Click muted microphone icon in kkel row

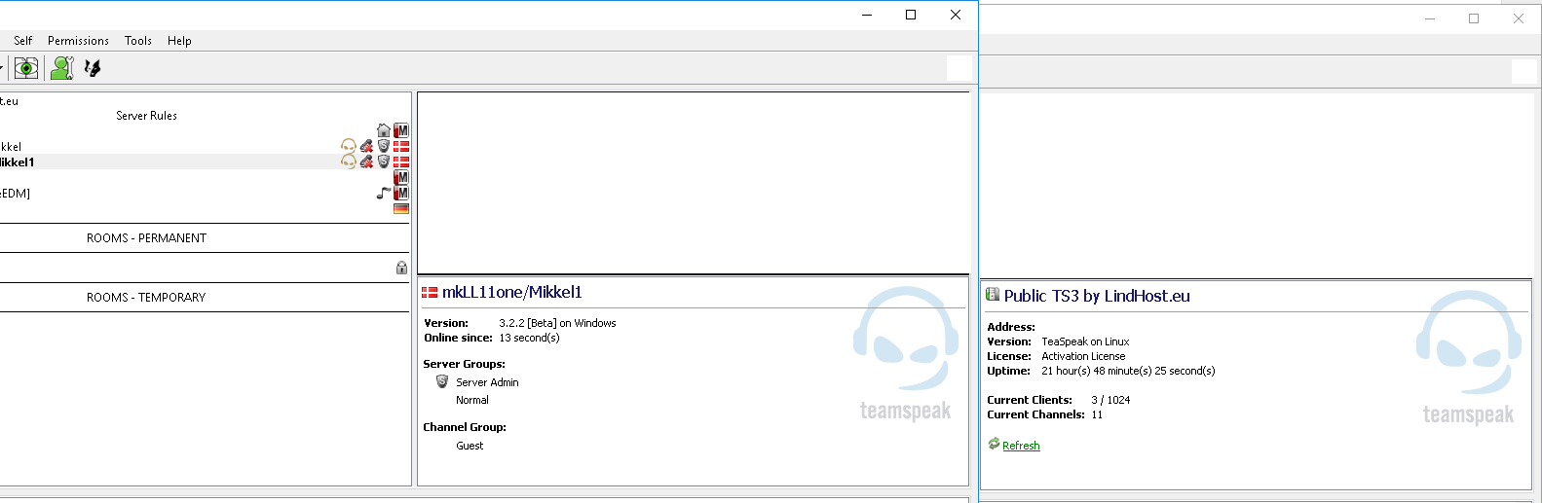(x=366, y=146)
